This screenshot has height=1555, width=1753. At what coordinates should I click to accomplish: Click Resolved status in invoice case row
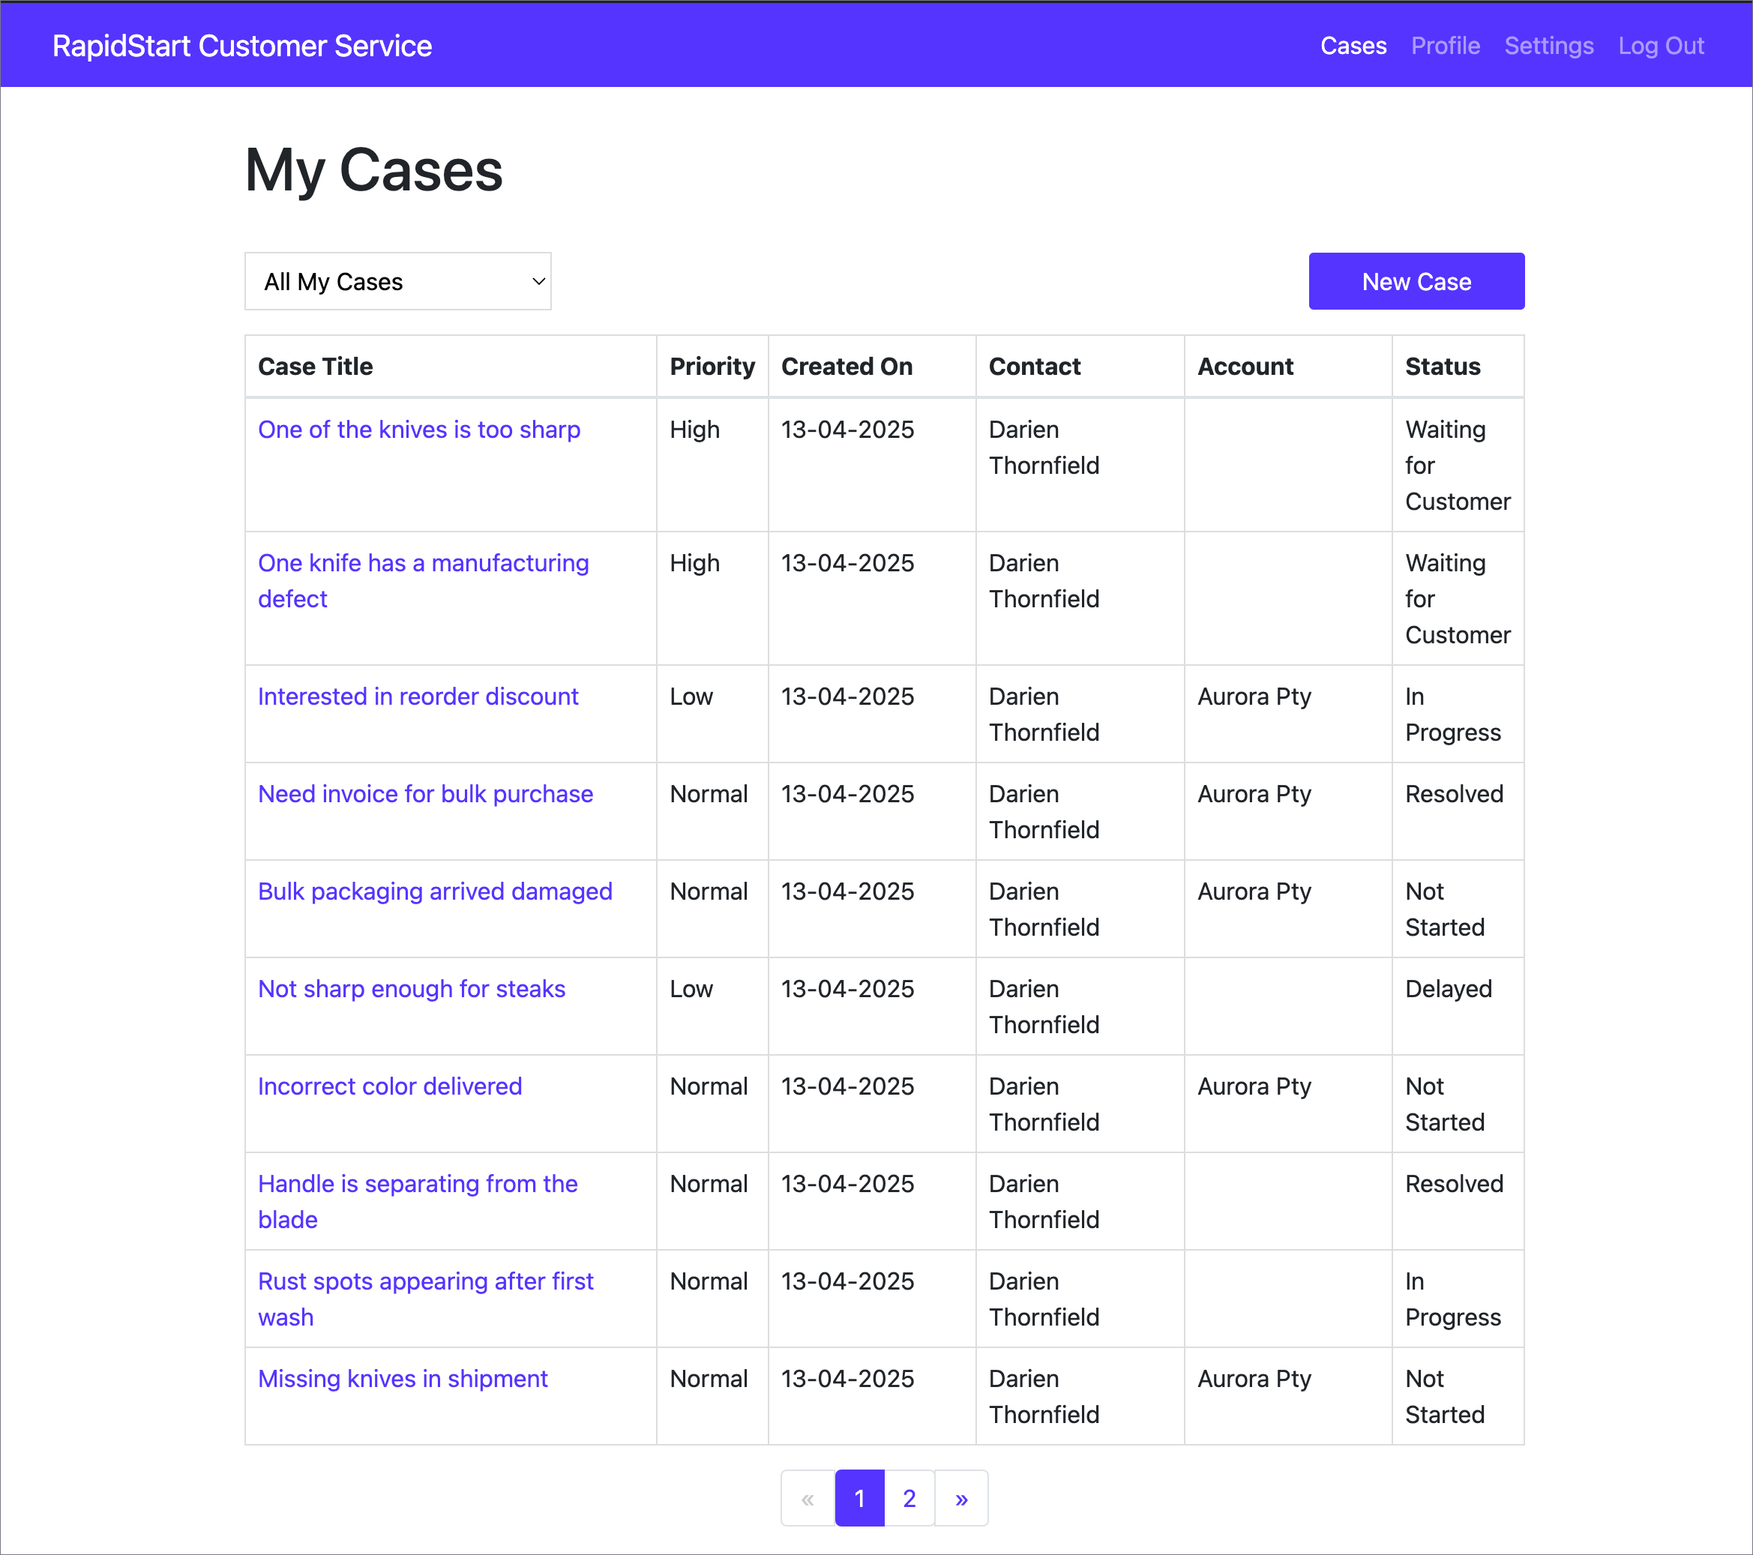1454,793
